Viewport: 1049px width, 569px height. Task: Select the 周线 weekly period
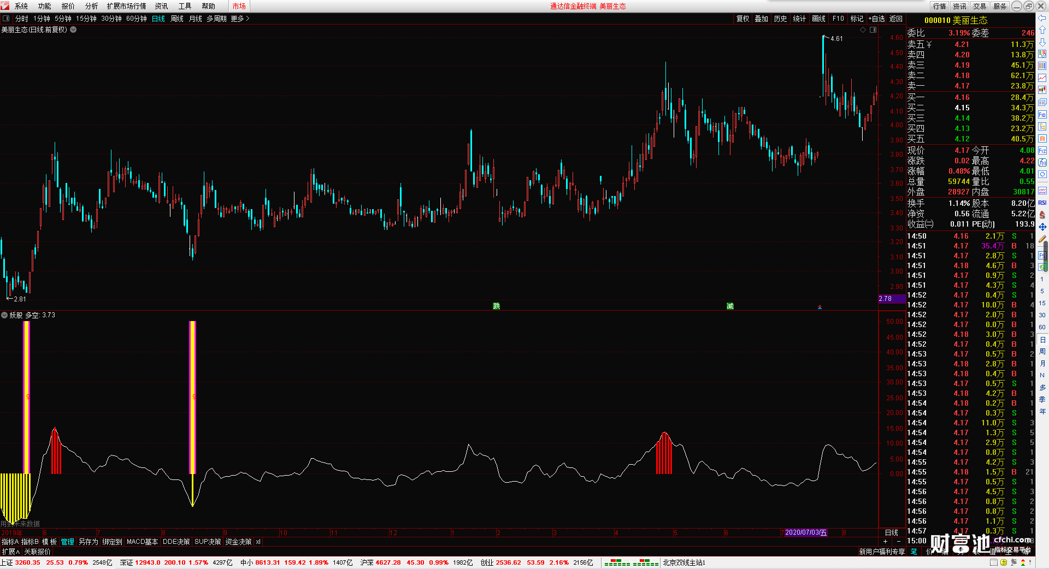(177, 19)
